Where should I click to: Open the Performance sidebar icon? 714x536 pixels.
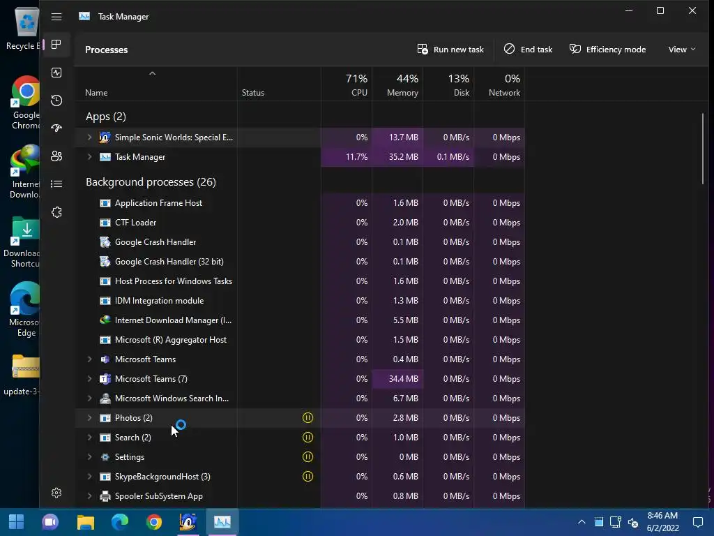pos(56,73)
